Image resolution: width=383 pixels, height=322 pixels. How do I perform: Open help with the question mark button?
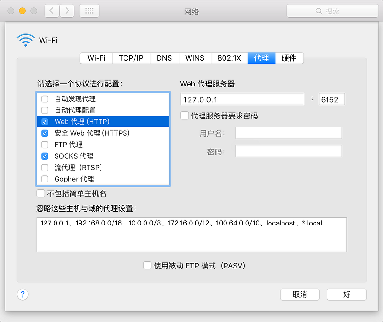[23, 294]
